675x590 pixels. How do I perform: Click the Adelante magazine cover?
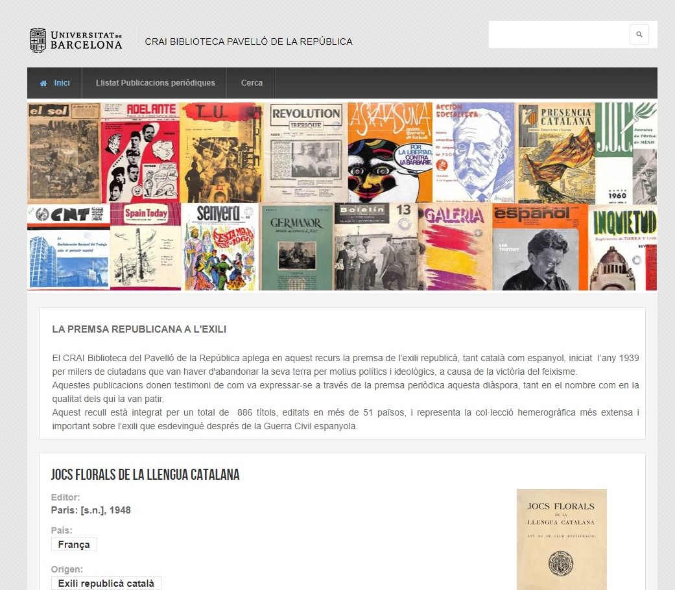[140, 152]
